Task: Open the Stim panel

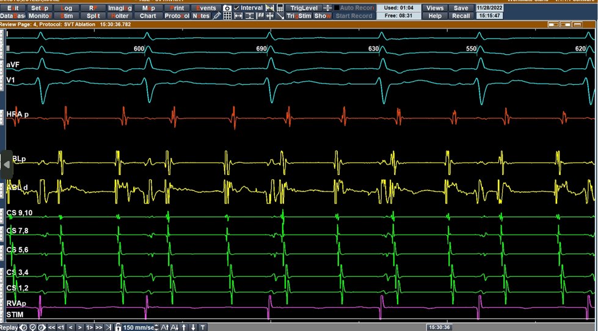Action: pos(67,16)
